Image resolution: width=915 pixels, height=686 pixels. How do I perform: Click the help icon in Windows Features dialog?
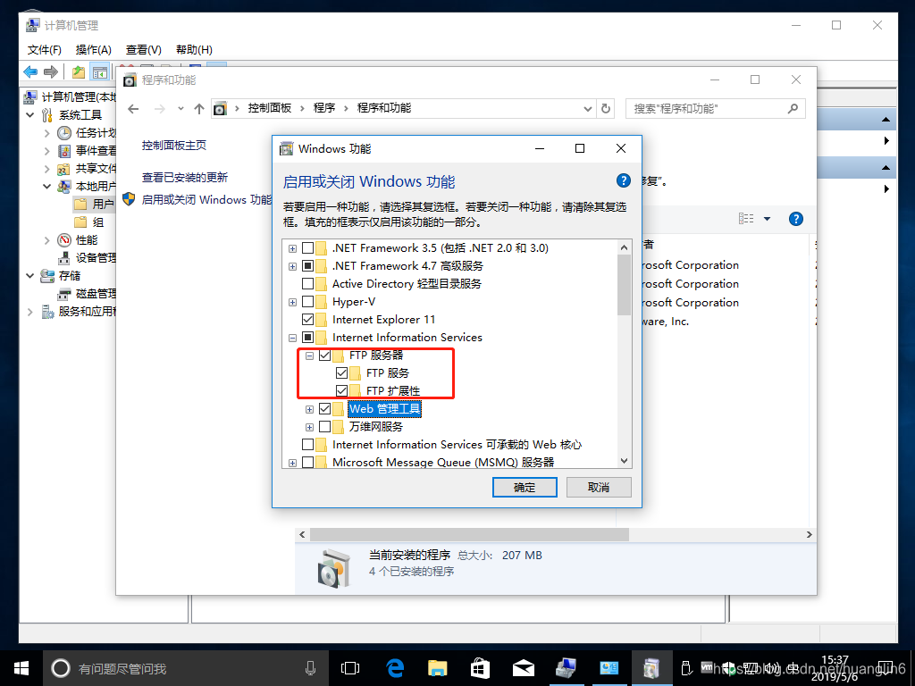(x=623, y=180)
